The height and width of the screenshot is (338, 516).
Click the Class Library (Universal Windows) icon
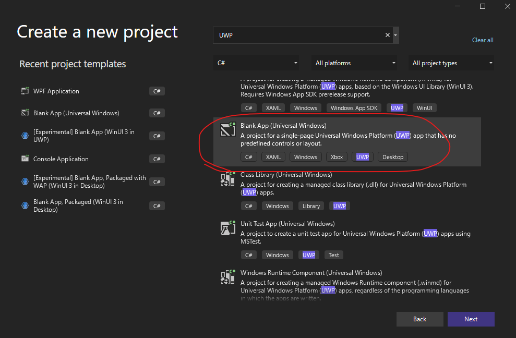point(227,179)
